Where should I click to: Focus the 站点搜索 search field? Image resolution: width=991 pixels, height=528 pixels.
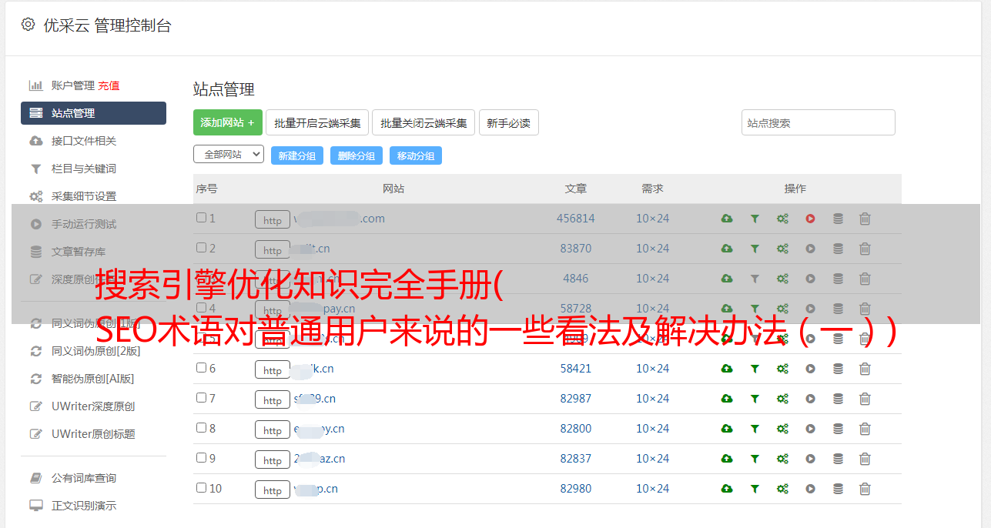[819, 122]
